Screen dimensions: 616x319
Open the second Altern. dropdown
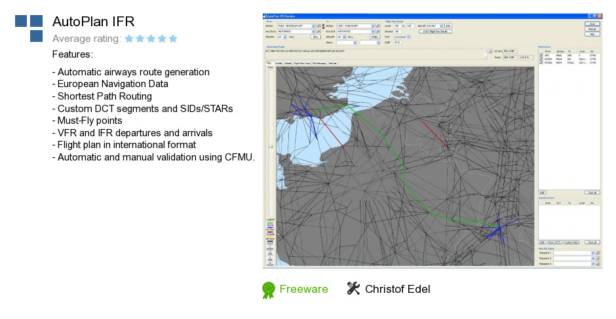click(378, 43)
